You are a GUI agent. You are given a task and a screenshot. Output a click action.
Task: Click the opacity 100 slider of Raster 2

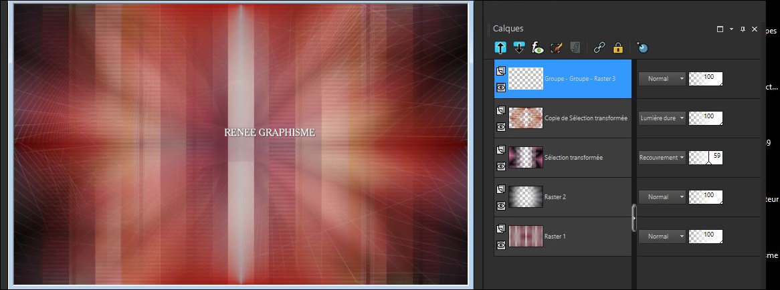coord(705,196)
